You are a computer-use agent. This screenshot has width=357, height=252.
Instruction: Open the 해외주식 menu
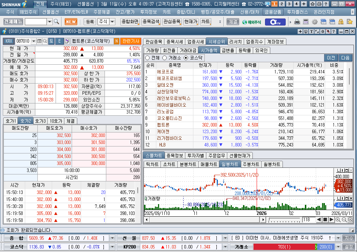[28, 12]
